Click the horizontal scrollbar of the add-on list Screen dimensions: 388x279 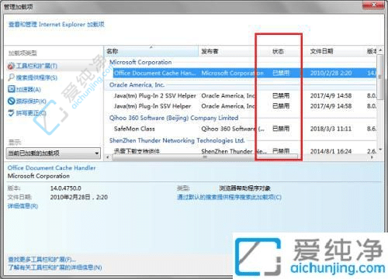pyautogui.click(x=206, y=157)
